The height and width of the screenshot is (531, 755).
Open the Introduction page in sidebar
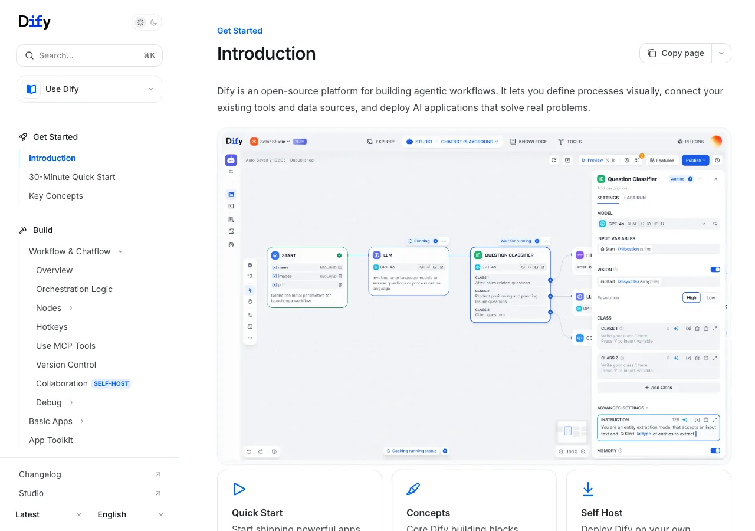click(x=52, y=158)
